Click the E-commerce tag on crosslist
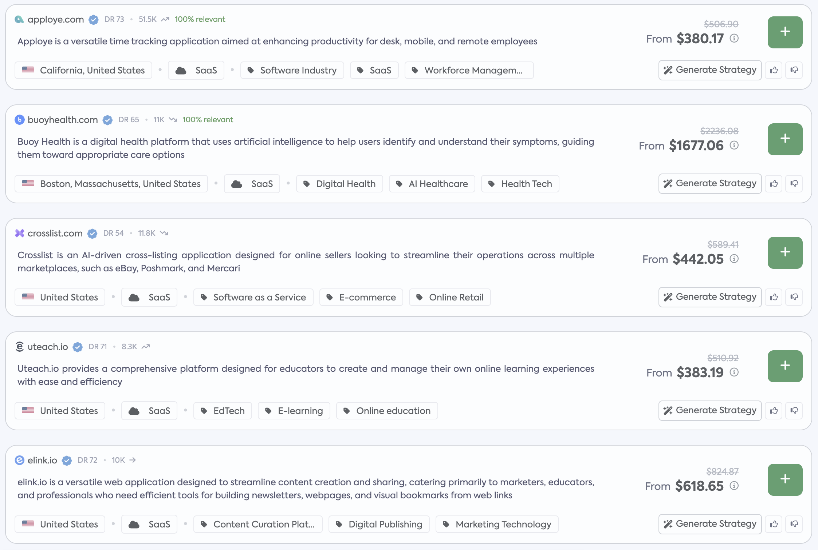Viewport: 818px width, 550px height. tap(361, 297)
